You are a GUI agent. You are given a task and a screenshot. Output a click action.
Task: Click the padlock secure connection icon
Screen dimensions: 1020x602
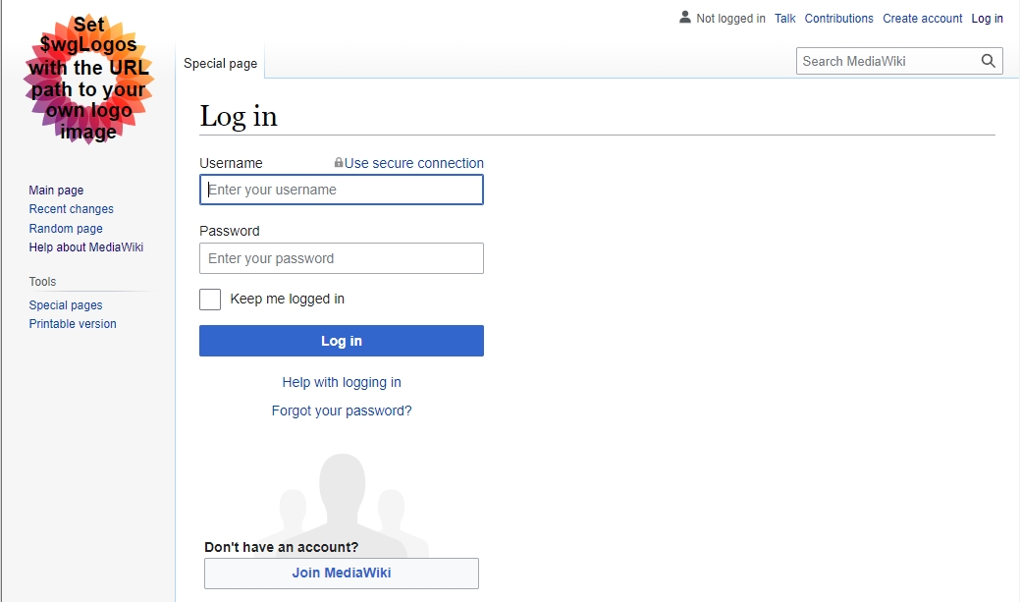[339, 163]
